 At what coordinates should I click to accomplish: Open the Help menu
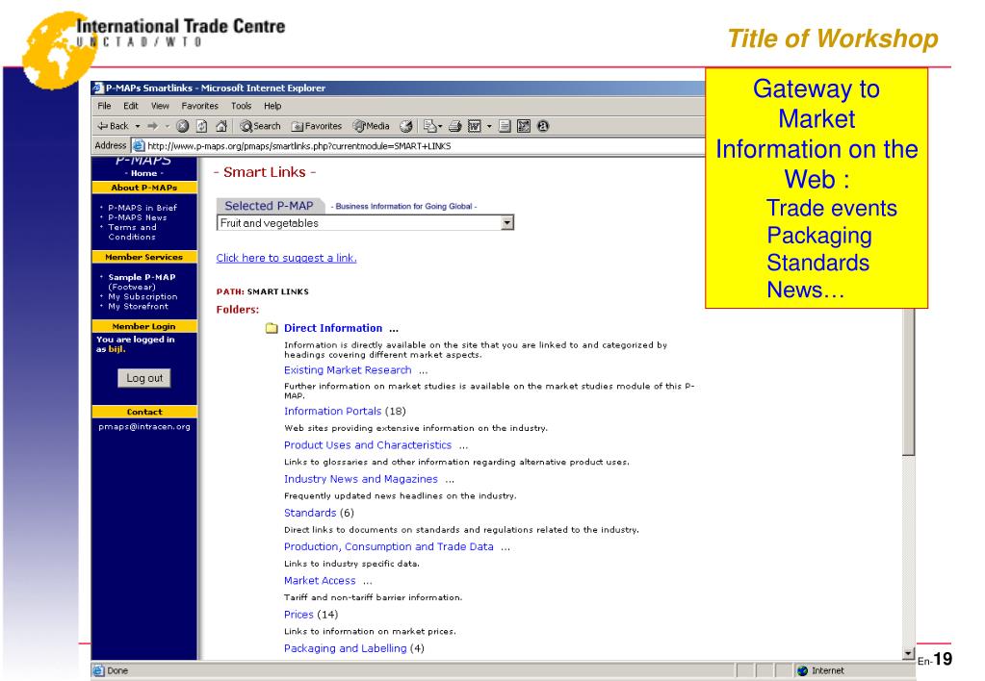click(272, 106)
